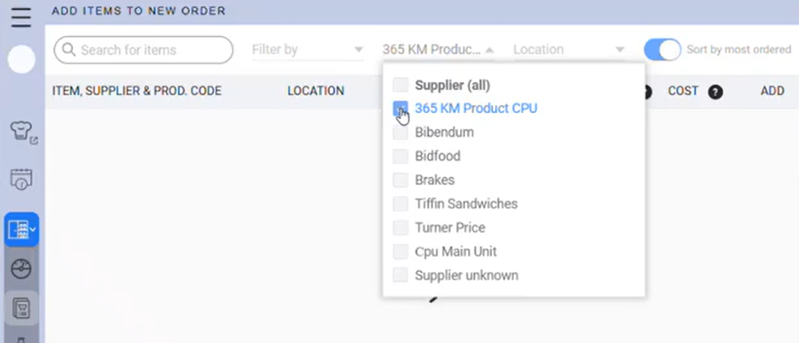Click the search magnifier icon
Image resolution: width=799 pixels, height=343 pixels.
[x=69, y=50]
